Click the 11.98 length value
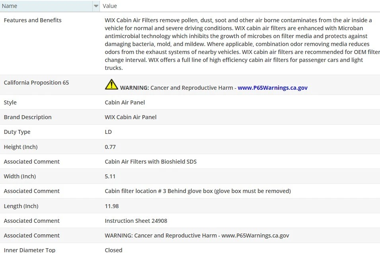The width and height of the screenshot is (380, 253). tap(112, 206)
